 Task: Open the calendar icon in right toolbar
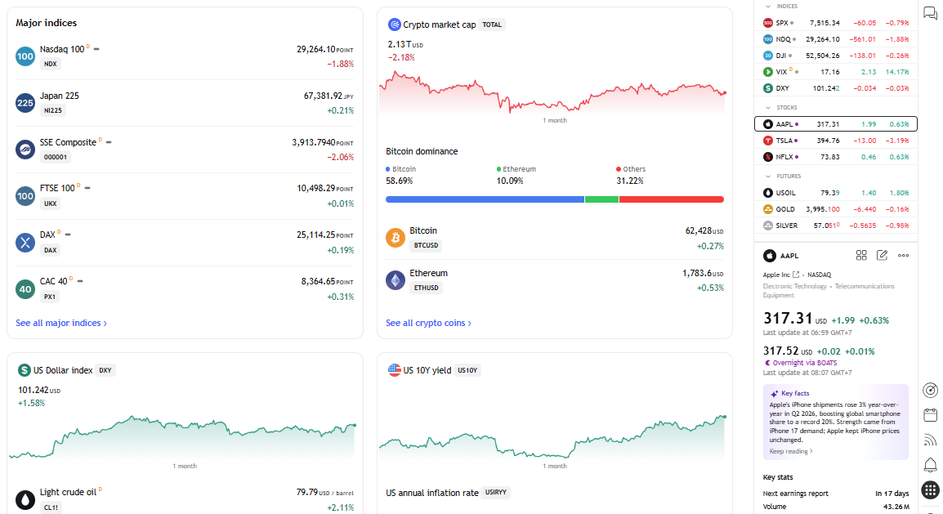click(x=931, y=415)
